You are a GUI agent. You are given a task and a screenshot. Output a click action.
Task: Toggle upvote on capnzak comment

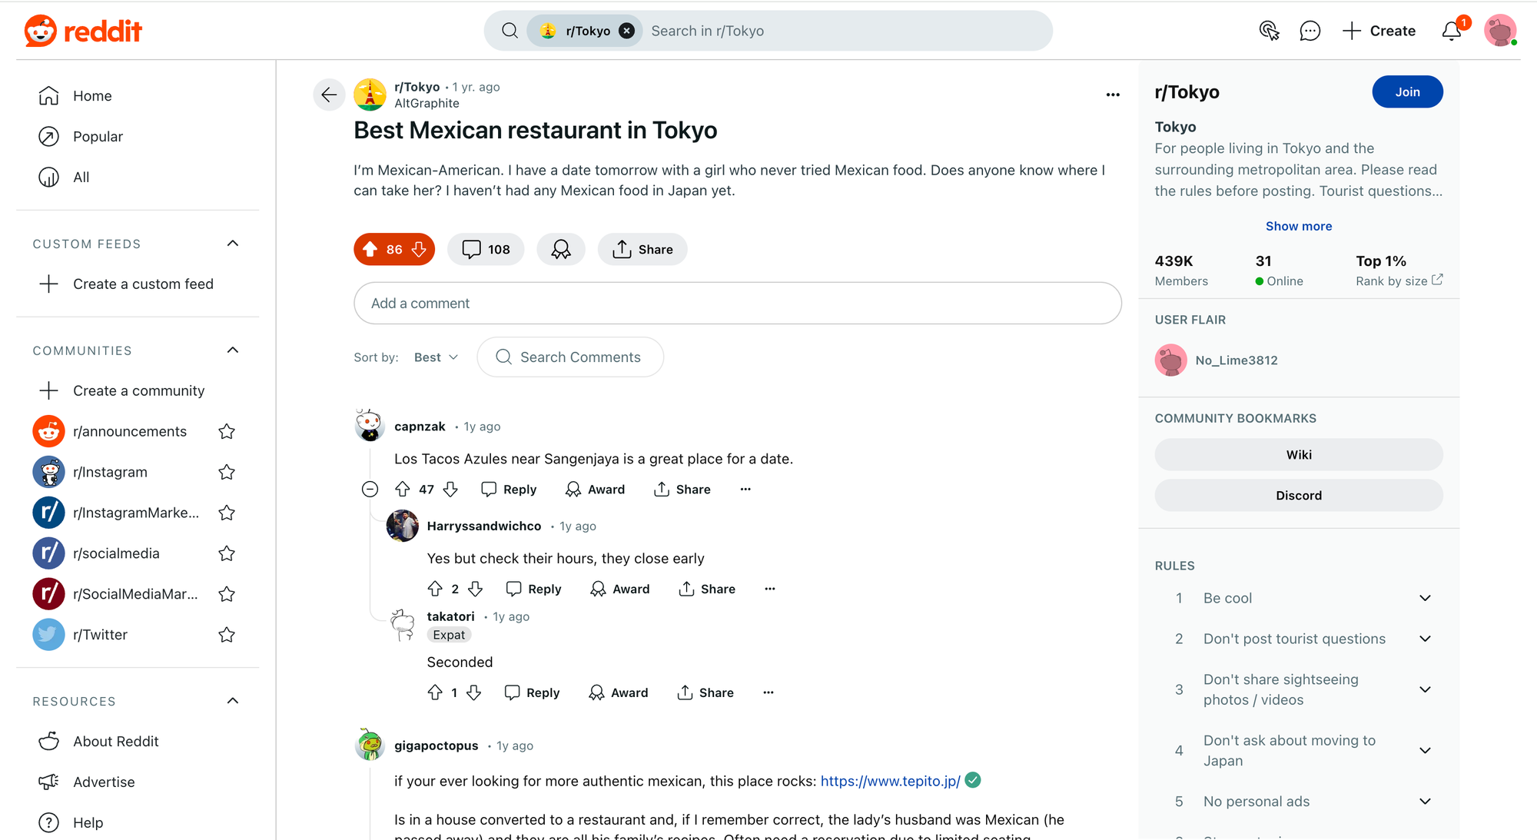click(x=403, y=488)
